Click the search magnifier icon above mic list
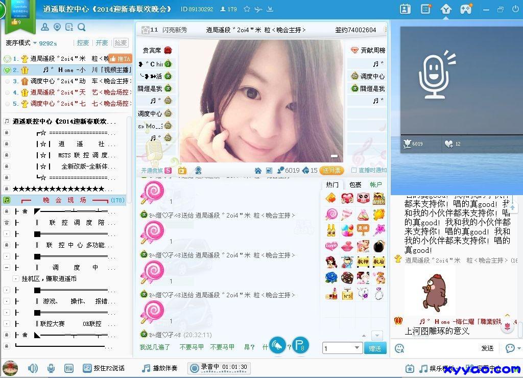The height and width of the screenshot is (378, 523). click(81, 27)
